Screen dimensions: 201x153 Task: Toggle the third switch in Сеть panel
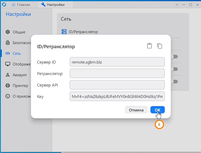174,82
